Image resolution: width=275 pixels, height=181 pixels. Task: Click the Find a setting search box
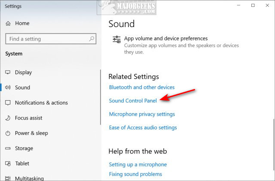pyautogui.click(x=47, y=39)
